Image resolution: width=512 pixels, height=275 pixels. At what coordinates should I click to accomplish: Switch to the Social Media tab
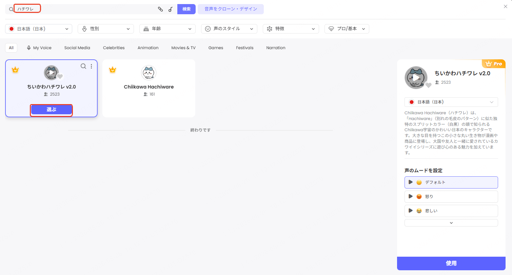coord(77,48)
